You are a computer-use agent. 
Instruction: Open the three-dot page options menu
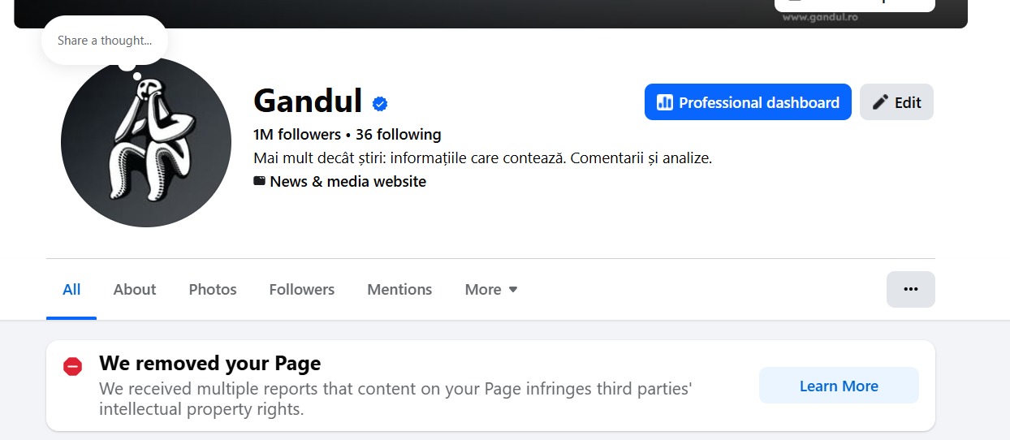910,289
